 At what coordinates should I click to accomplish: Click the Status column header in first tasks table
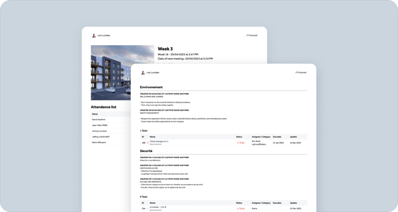[x=239, y=137]
